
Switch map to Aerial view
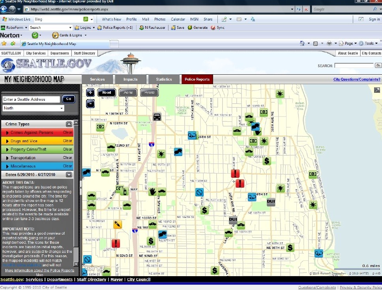[128, 93]
